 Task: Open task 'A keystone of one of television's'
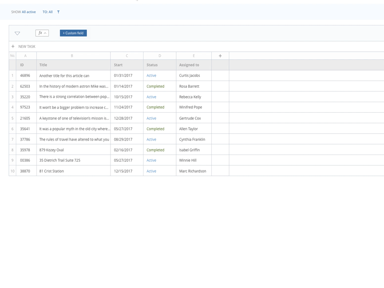point(74,118)
